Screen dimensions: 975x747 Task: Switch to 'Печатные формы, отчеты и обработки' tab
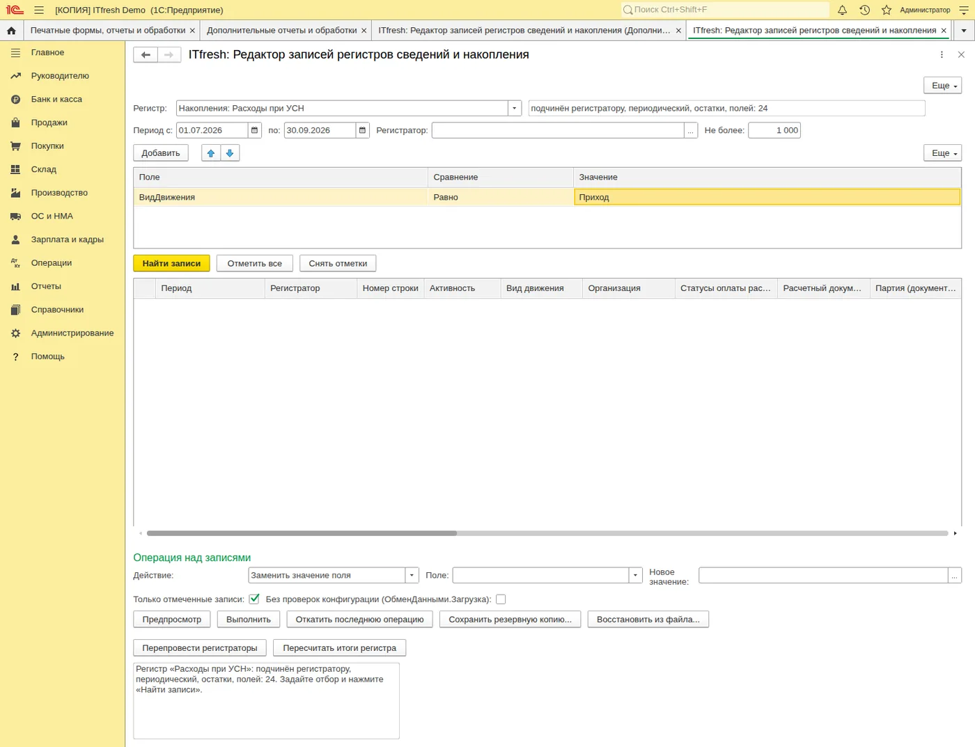click(108, 31)
